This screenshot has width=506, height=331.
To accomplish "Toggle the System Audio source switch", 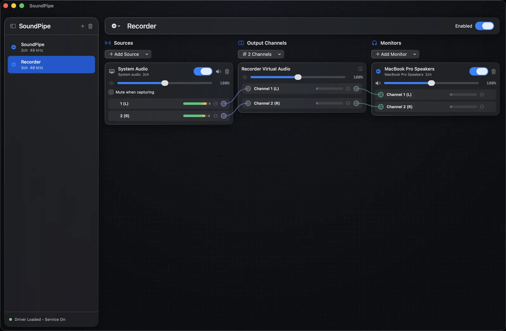I will (203, 71).
